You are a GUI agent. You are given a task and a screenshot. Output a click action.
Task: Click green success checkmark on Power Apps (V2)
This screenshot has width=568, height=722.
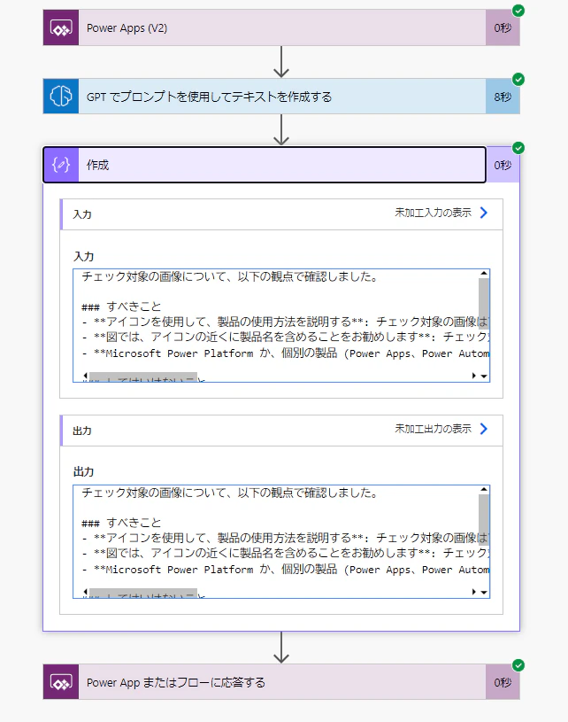point(518,11)
